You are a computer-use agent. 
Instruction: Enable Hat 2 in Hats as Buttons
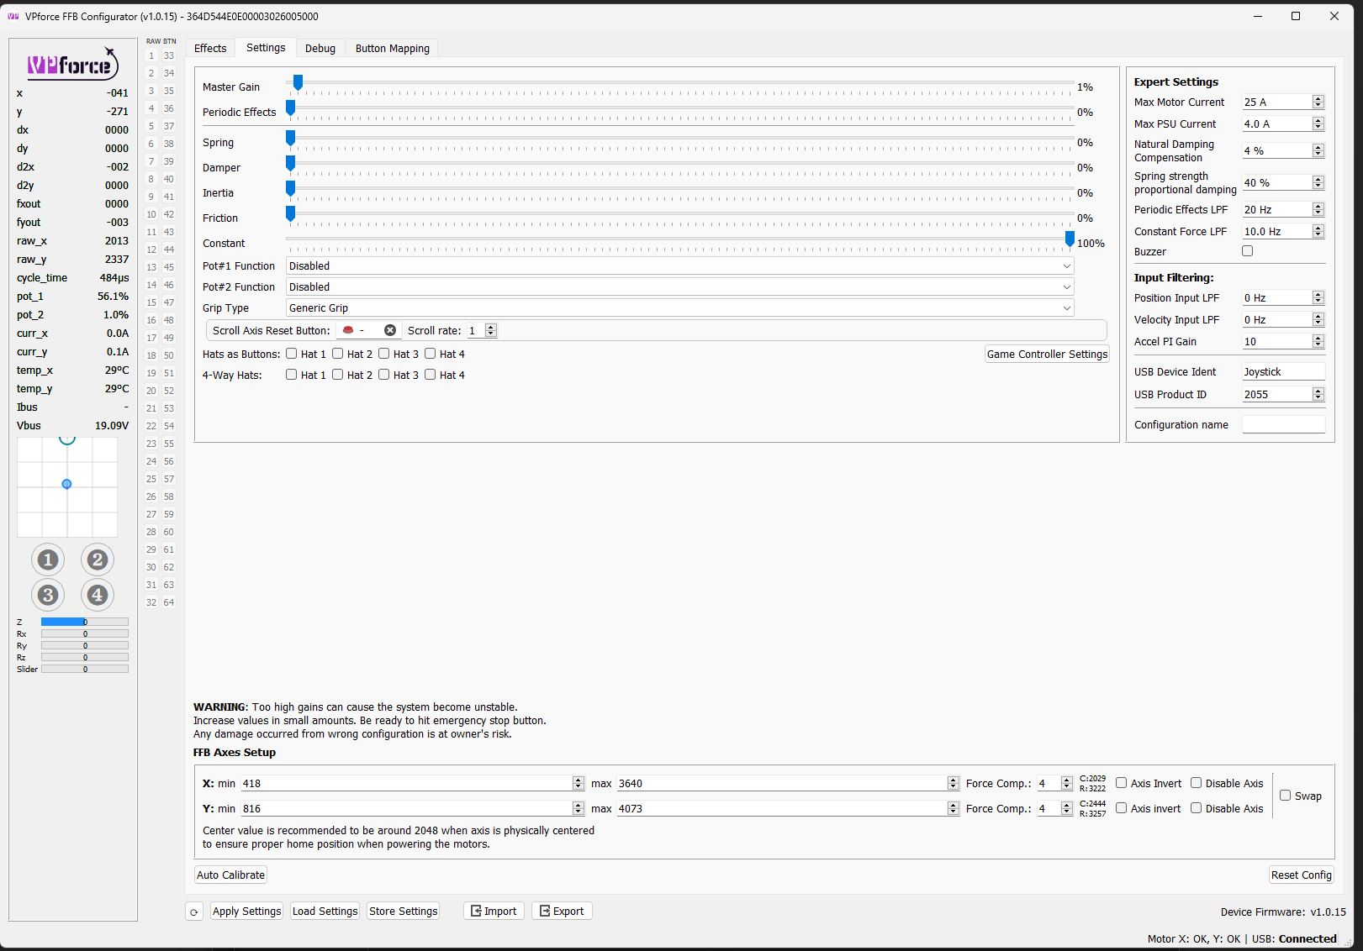click(x=338, y=354)
